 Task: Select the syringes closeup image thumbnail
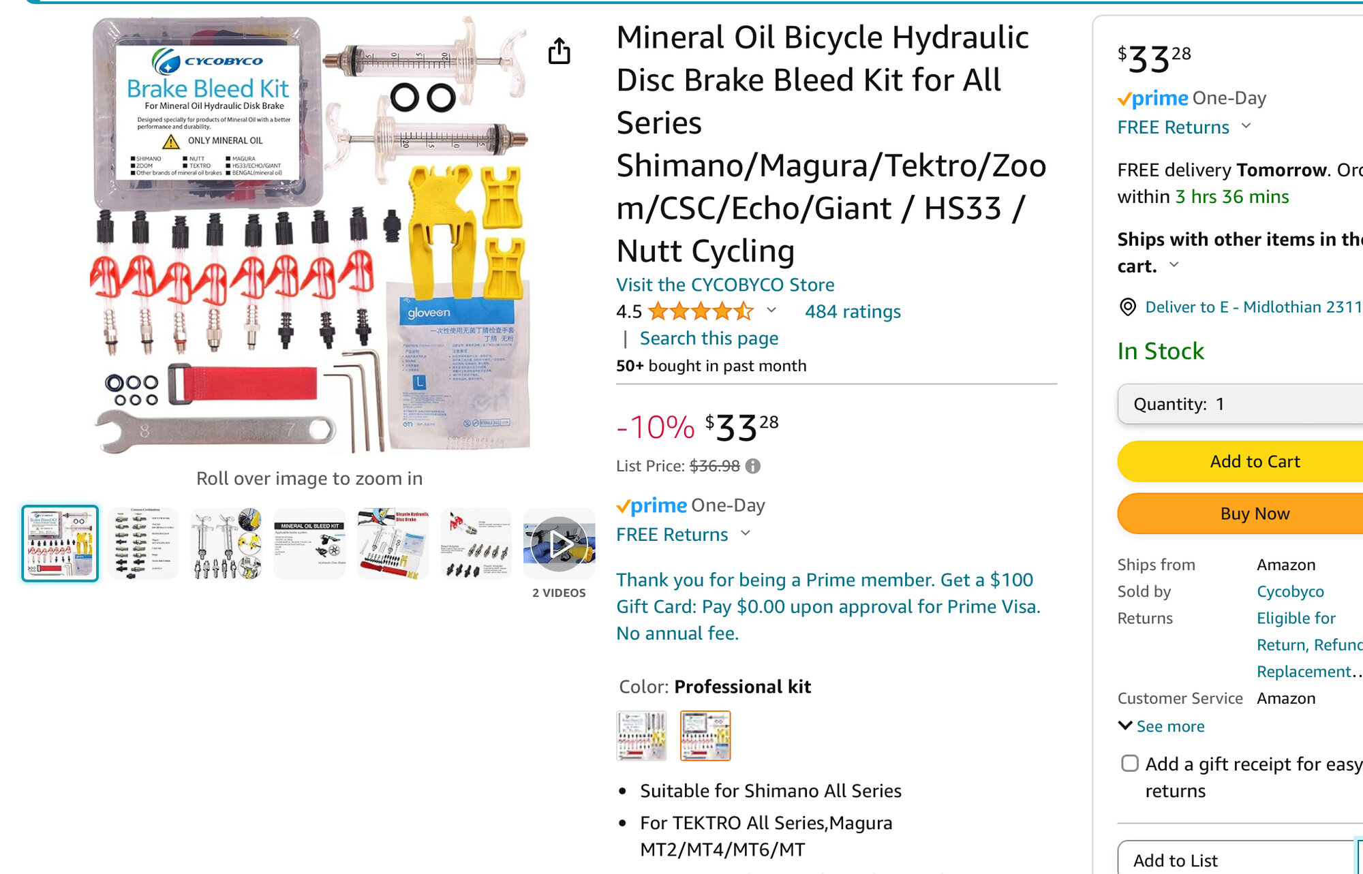tap(226, 544)
